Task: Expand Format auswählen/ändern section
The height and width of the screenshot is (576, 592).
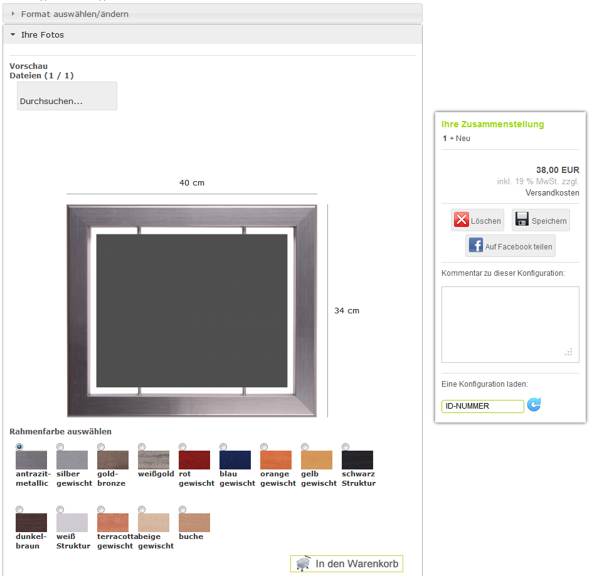Action: pos(212,14)
